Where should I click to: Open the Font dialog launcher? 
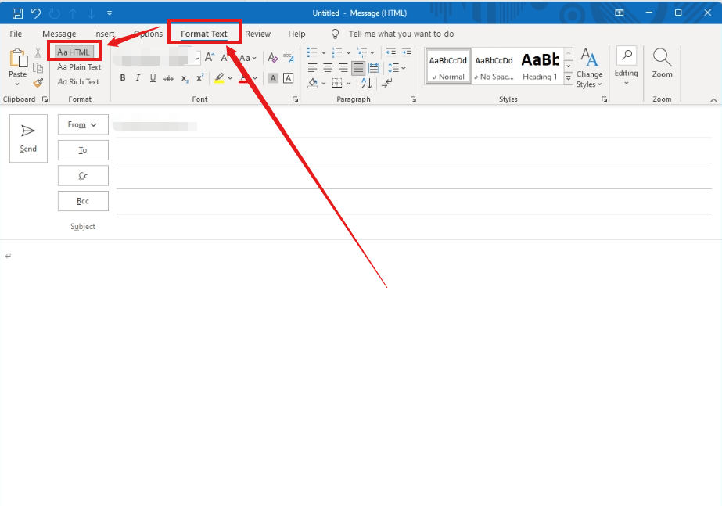[295, 99]
